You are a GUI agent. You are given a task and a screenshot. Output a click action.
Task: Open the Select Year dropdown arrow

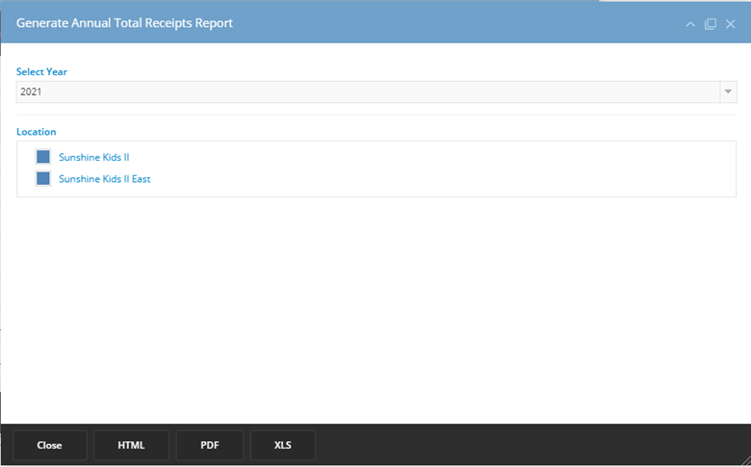click(x=728, y=91)
